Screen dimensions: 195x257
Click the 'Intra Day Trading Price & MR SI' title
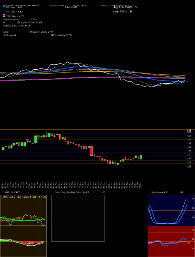pyautogui.click(x=80, y=192)
